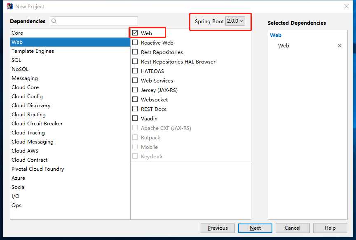Open the Spring Boot version dropdown
This screenshot has width=356, height=240.
click(x=235, y=21)
